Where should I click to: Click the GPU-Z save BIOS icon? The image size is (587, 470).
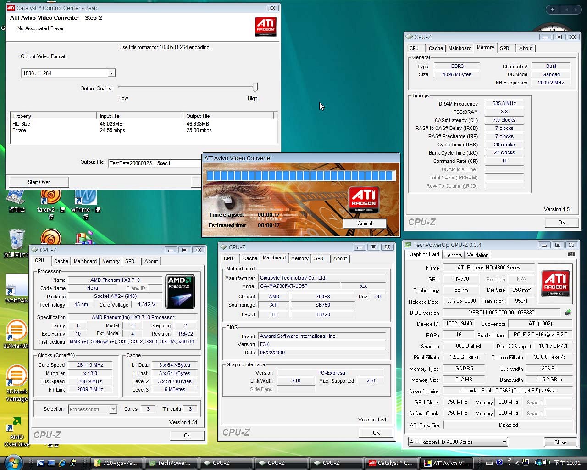click(x=568, y=313)
